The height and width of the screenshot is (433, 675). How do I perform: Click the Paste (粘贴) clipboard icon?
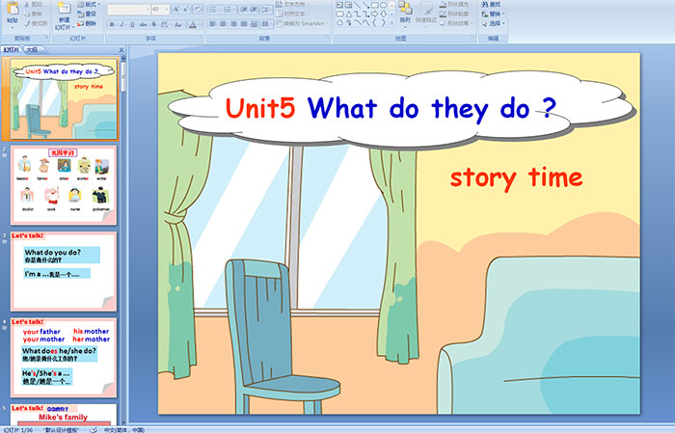pos(13,9)
